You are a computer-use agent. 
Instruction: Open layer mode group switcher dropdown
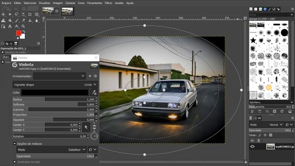(289, 125)
